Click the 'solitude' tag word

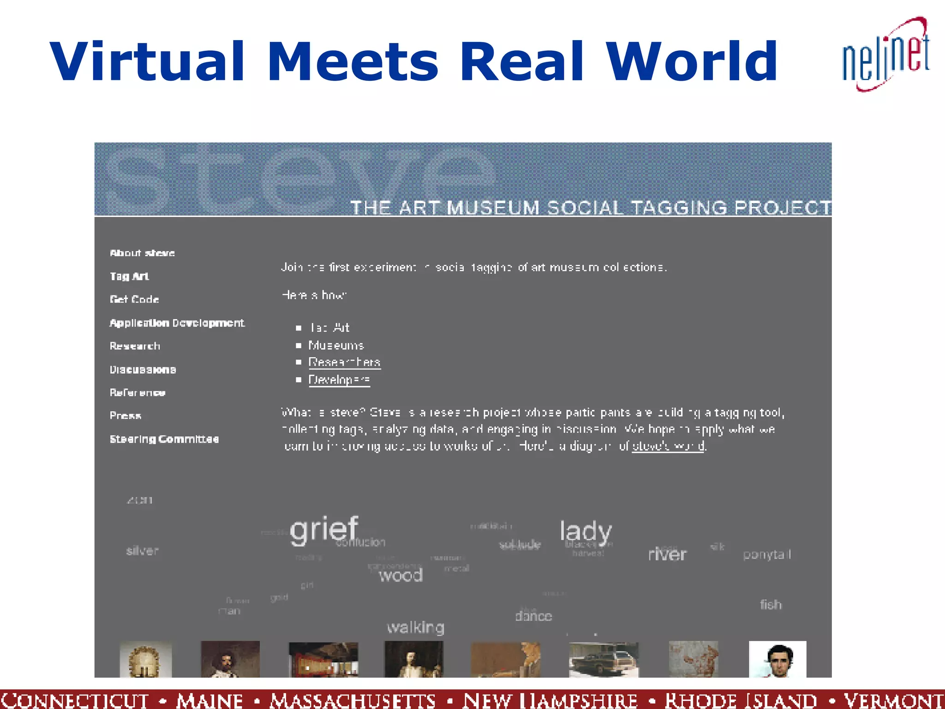520,545
